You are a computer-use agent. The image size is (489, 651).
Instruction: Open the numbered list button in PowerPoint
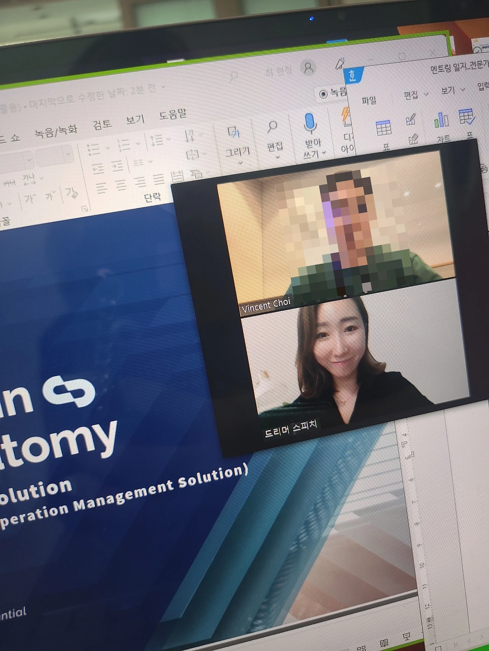[124, 145]
